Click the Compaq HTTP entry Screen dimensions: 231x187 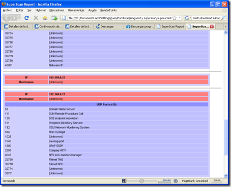pos(57,151)
